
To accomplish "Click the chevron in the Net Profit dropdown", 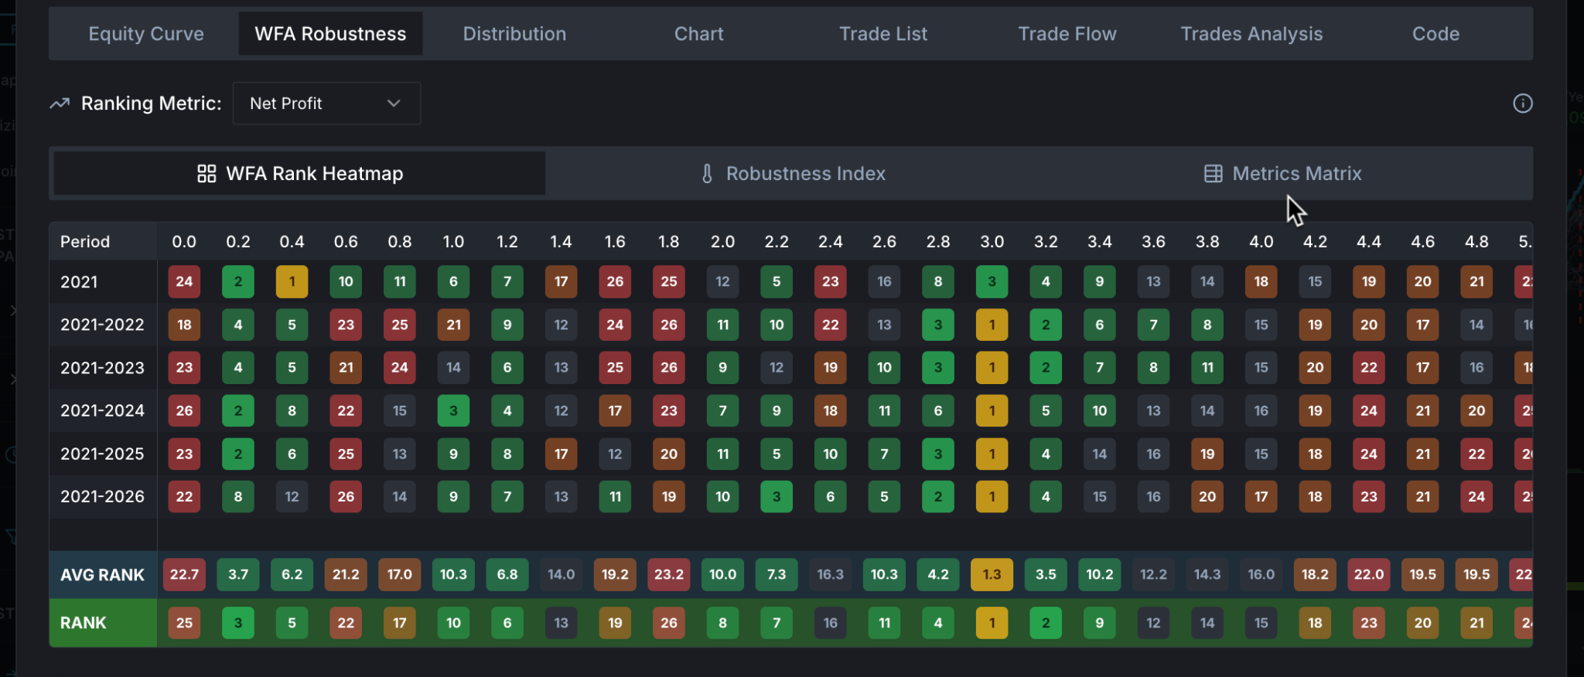I will [394, 104].
